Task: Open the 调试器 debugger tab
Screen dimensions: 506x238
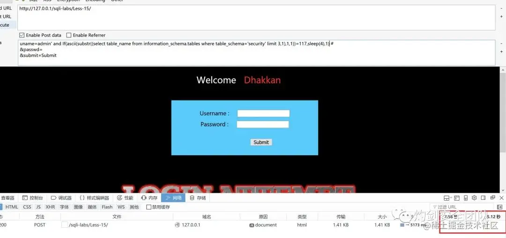Action: point(61,198)
